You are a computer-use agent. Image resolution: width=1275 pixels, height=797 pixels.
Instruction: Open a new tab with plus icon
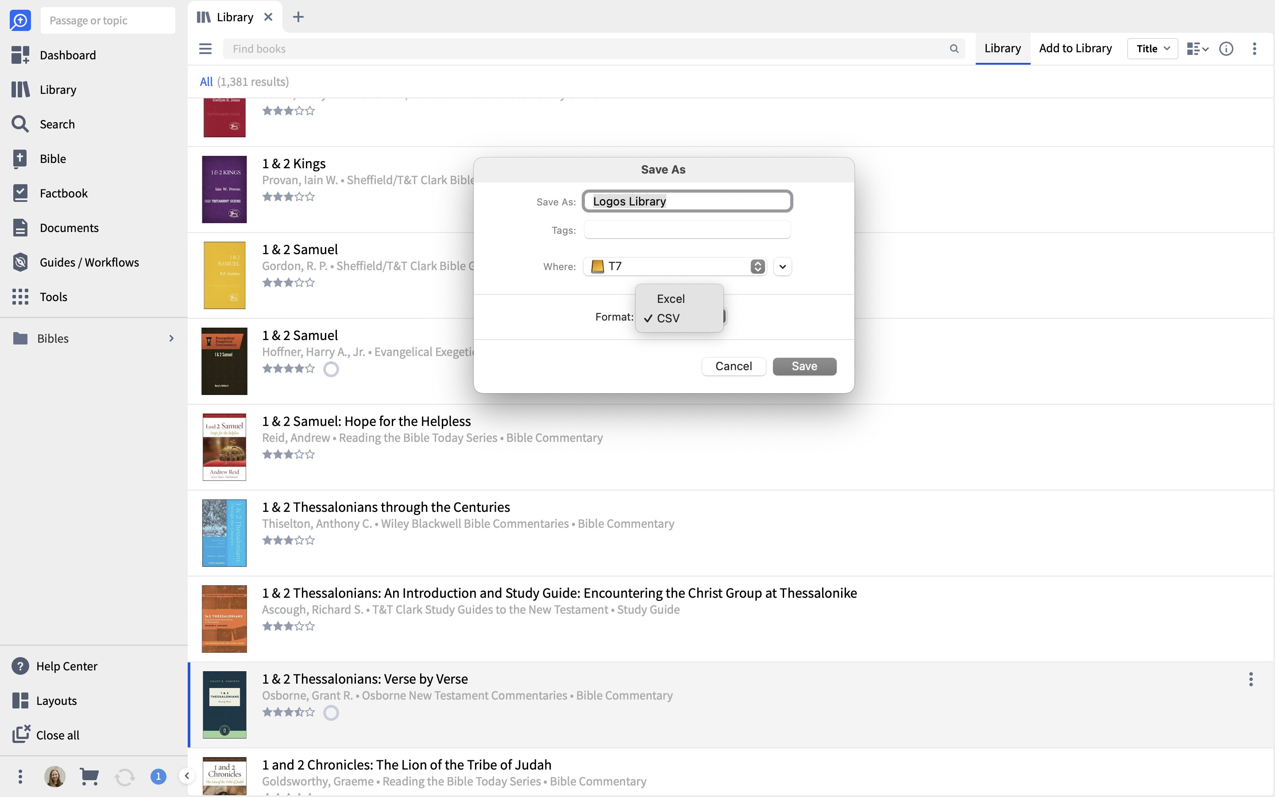pos(298,17)
